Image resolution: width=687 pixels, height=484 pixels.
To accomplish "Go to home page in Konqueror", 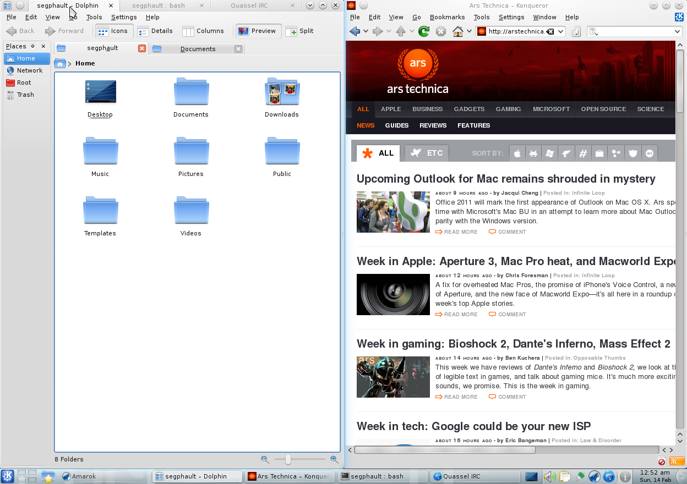I will coord(457,31).
